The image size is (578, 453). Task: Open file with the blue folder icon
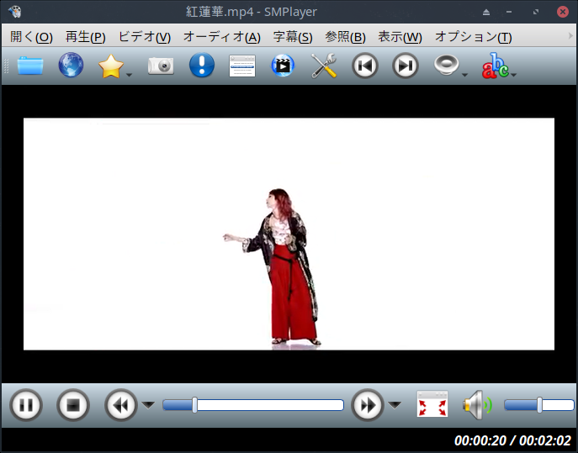coord(30,66)
